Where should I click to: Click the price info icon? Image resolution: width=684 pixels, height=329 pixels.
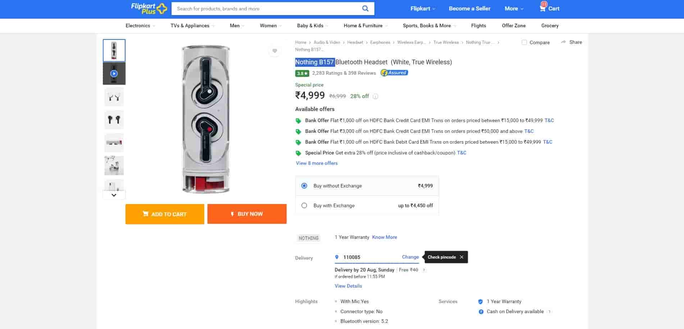point(375,96)
